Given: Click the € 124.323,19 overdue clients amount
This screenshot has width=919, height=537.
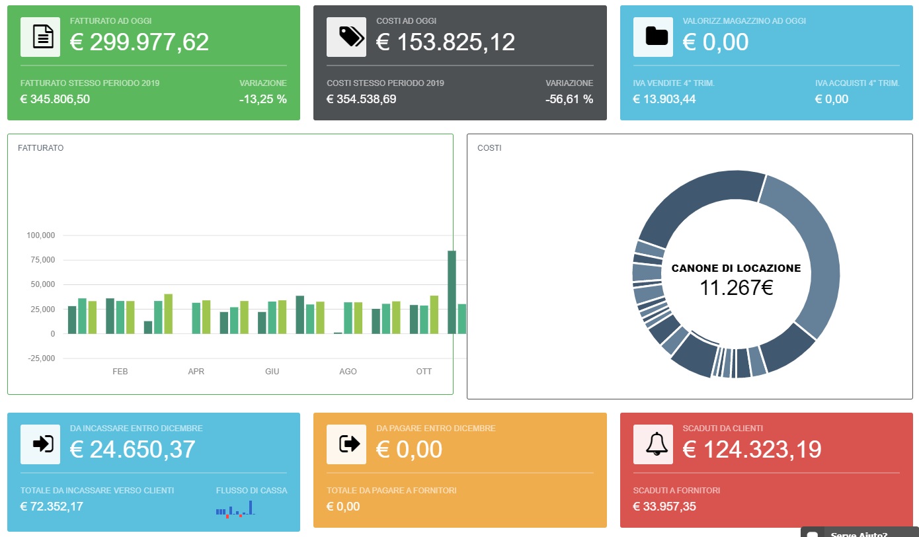Looking at the screenshot, I should [752, 450].
